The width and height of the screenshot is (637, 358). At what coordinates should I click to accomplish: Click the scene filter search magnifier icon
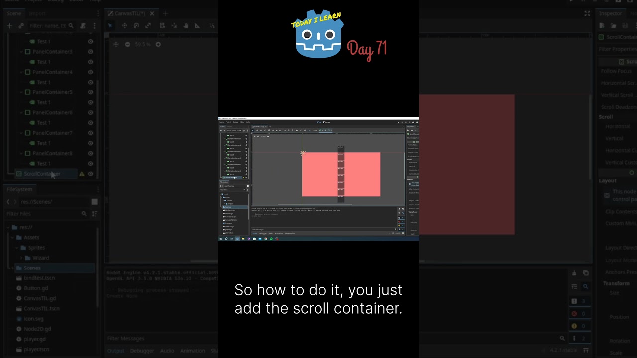71,26
